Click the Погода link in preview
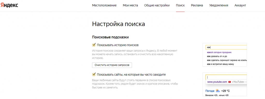 tap(210, 91)
